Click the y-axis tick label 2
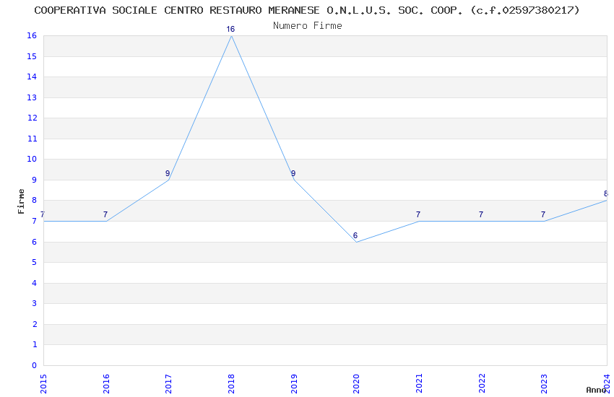The width and height of the screenshot is (614, 397). point(35,324)
